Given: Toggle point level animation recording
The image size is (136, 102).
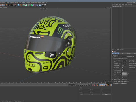Looking at the screenshot, I should click(x=108, y=85).
